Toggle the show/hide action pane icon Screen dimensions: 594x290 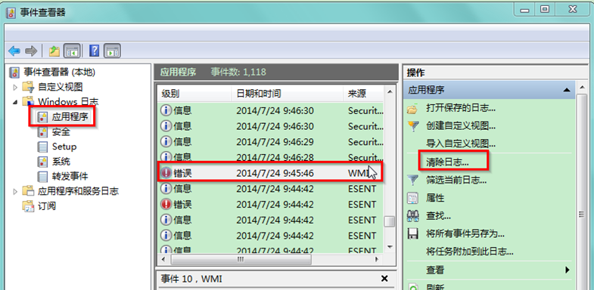(x=113, y=51)
